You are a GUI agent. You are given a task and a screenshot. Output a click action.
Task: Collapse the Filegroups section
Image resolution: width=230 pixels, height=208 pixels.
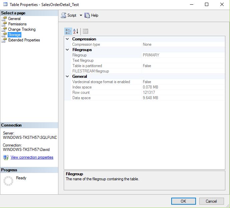coord(67,50)
